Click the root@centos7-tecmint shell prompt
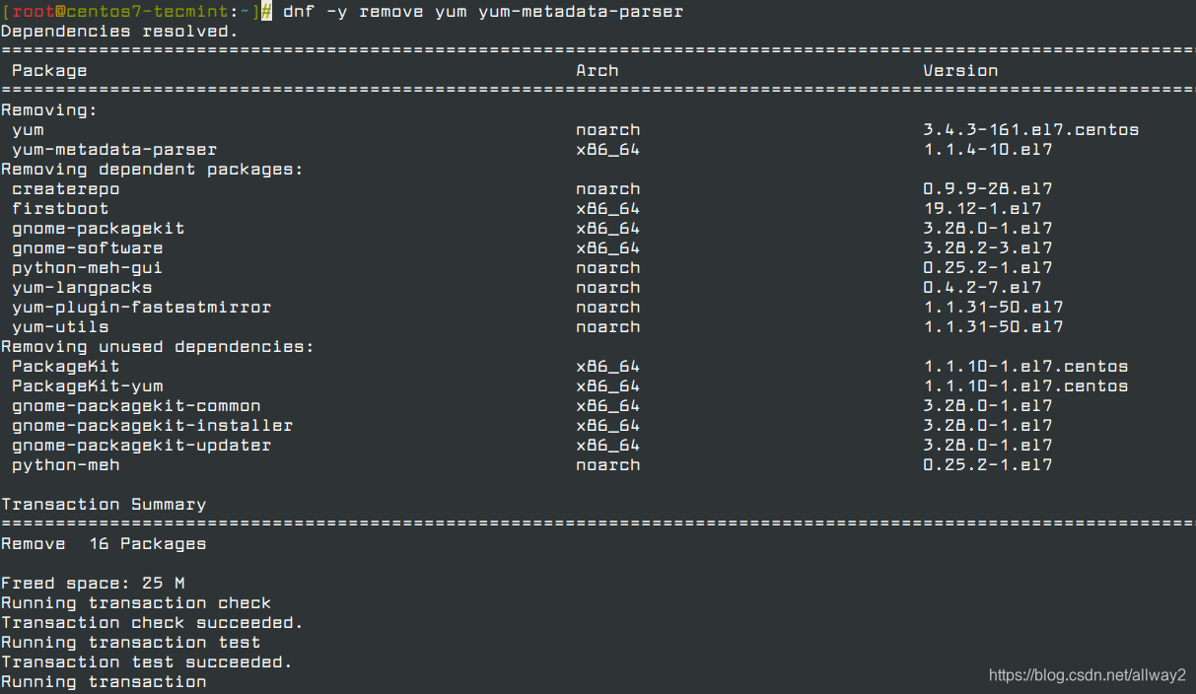Viewport: 1196px width, 694px height. [x=136, y=11]
